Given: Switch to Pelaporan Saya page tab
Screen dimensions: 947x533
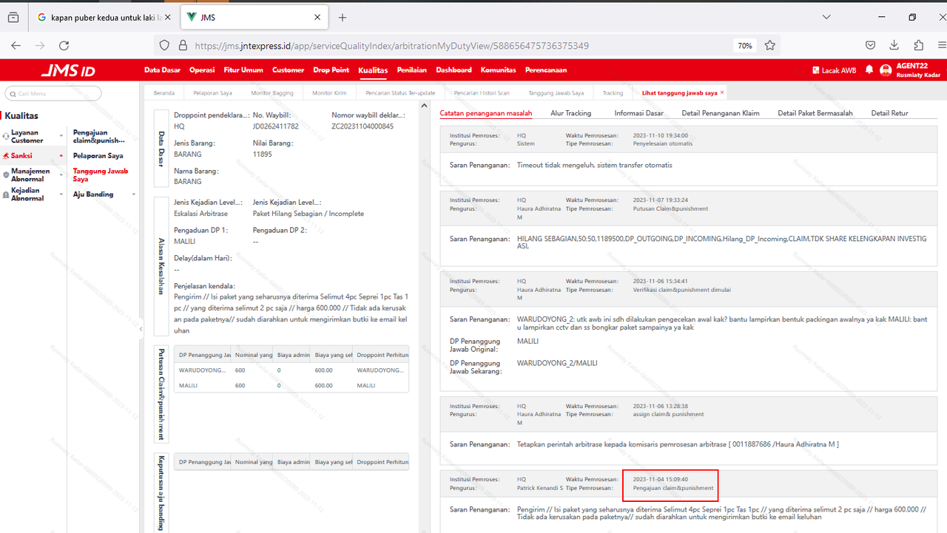Looking at the screenshot, I should tap(212, 93).
